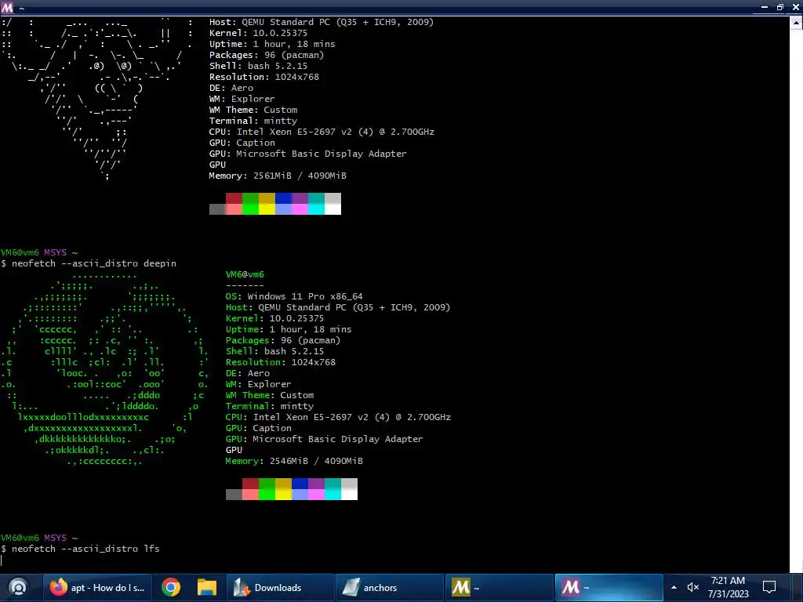Switch to the anchors taskbar window
The height and width of the screenshot is (602, 803).
tap(389, 587)
